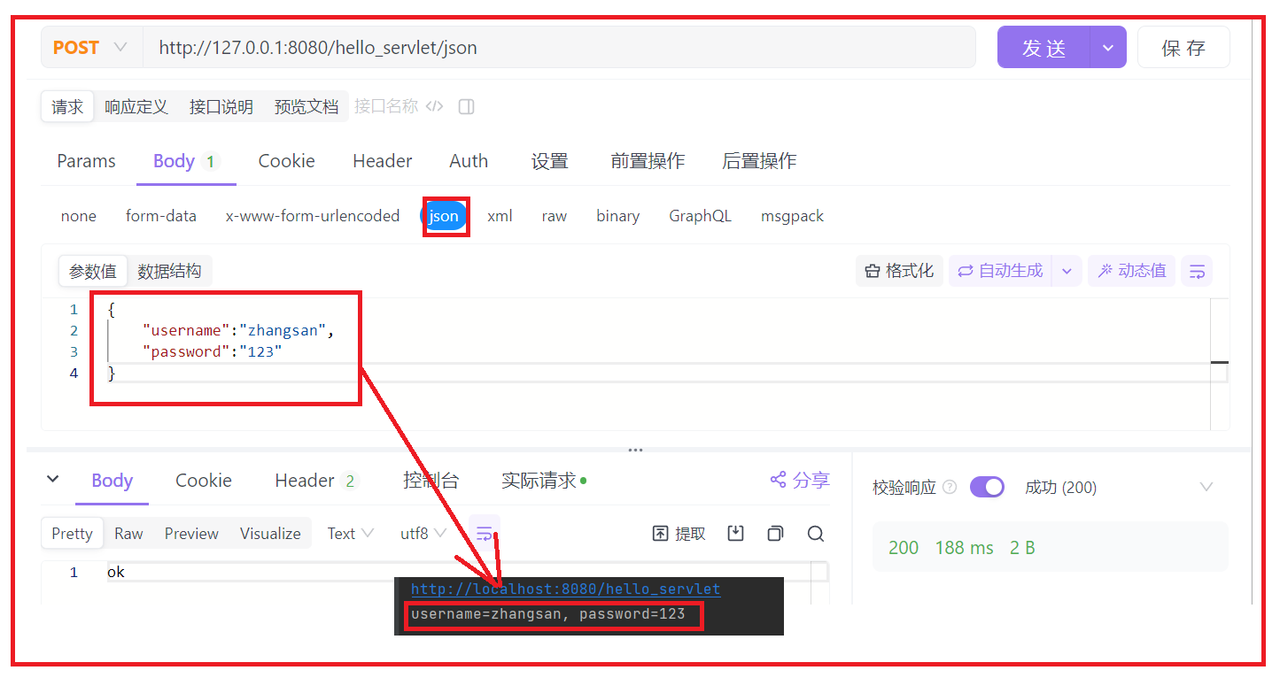This screenshot has width=1280, height=678.
Task: Toggle the 校验响应 validation switch
Action: [x=987, y=487]
